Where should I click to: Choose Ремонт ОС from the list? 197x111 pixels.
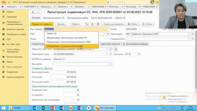point(71,34)
